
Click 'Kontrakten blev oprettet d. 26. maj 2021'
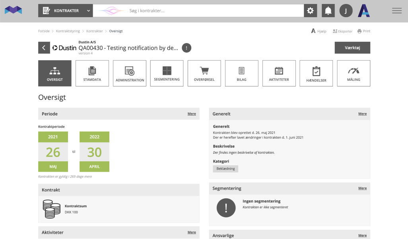click(x=244, y=133)
